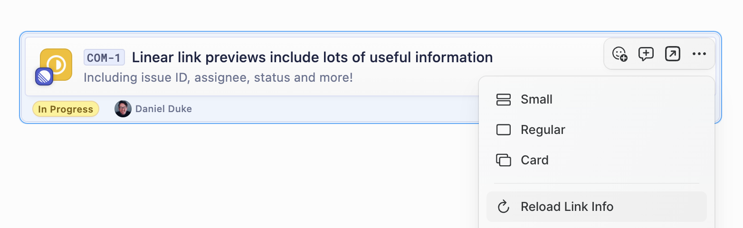The width and height of the screenshot is (743, 228).
Task: Click the rectangle icon beside Regular
Action: 503,130
